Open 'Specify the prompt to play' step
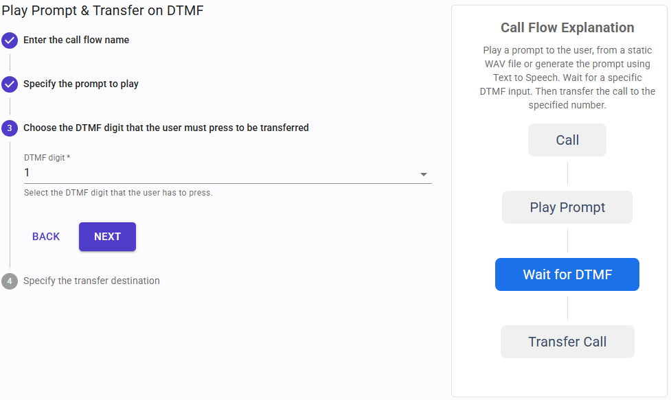671x400 pixels. tap(81, 84)
